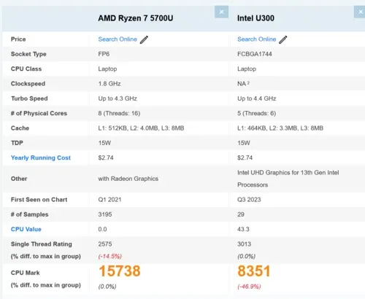This screenshot has width=365, height=299.
Task: Click Up to 4.4 GHz turbo value
Action: point(257,98)
